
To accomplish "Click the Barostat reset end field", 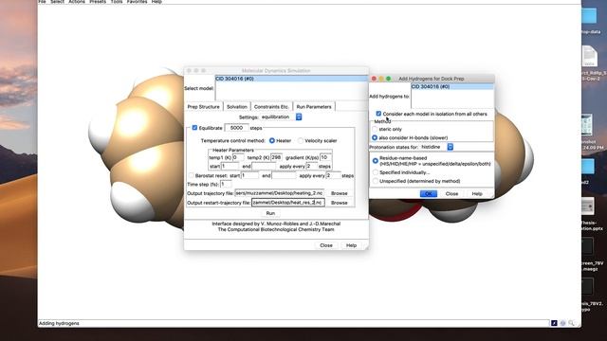I will point(284,175).
